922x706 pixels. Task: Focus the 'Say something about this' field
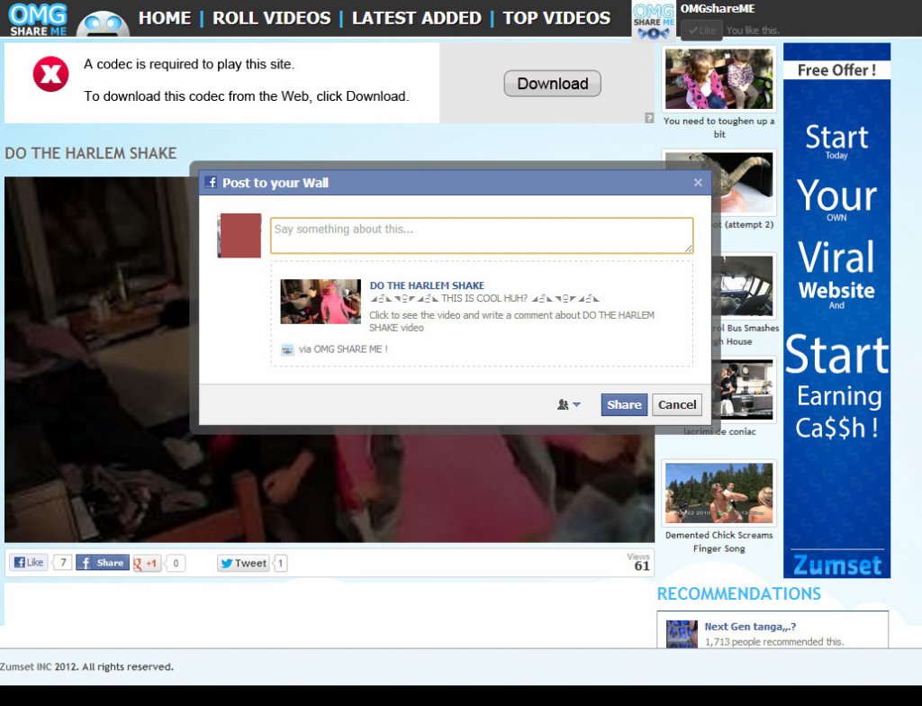tap(482, 235)
